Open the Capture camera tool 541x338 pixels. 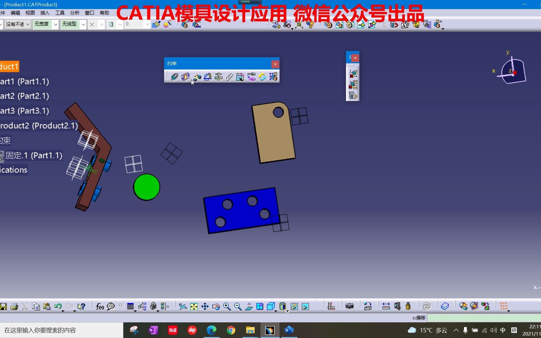point(349,306)
